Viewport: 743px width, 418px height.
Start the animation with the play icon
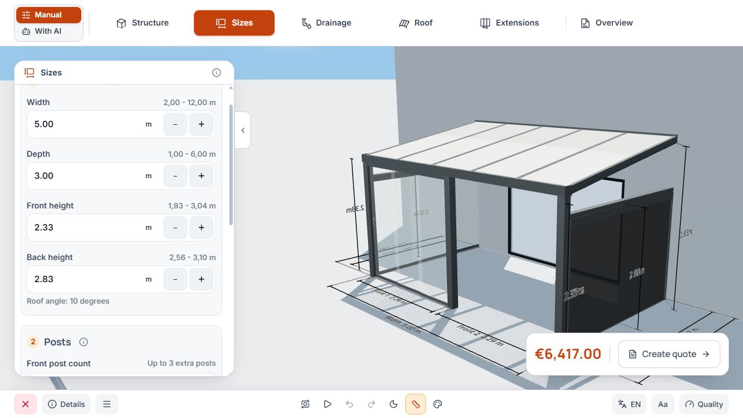327,404
